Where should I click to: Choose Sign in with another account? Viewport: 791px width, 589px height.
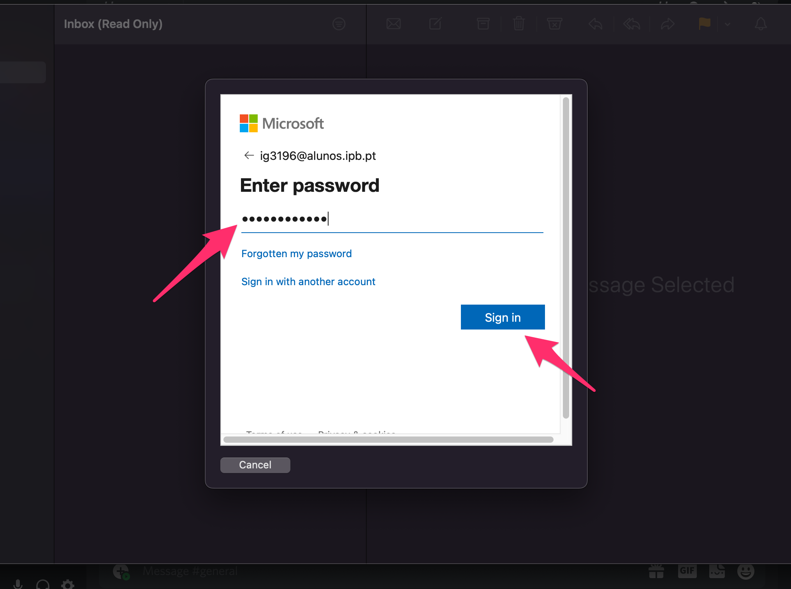point(308,282)
